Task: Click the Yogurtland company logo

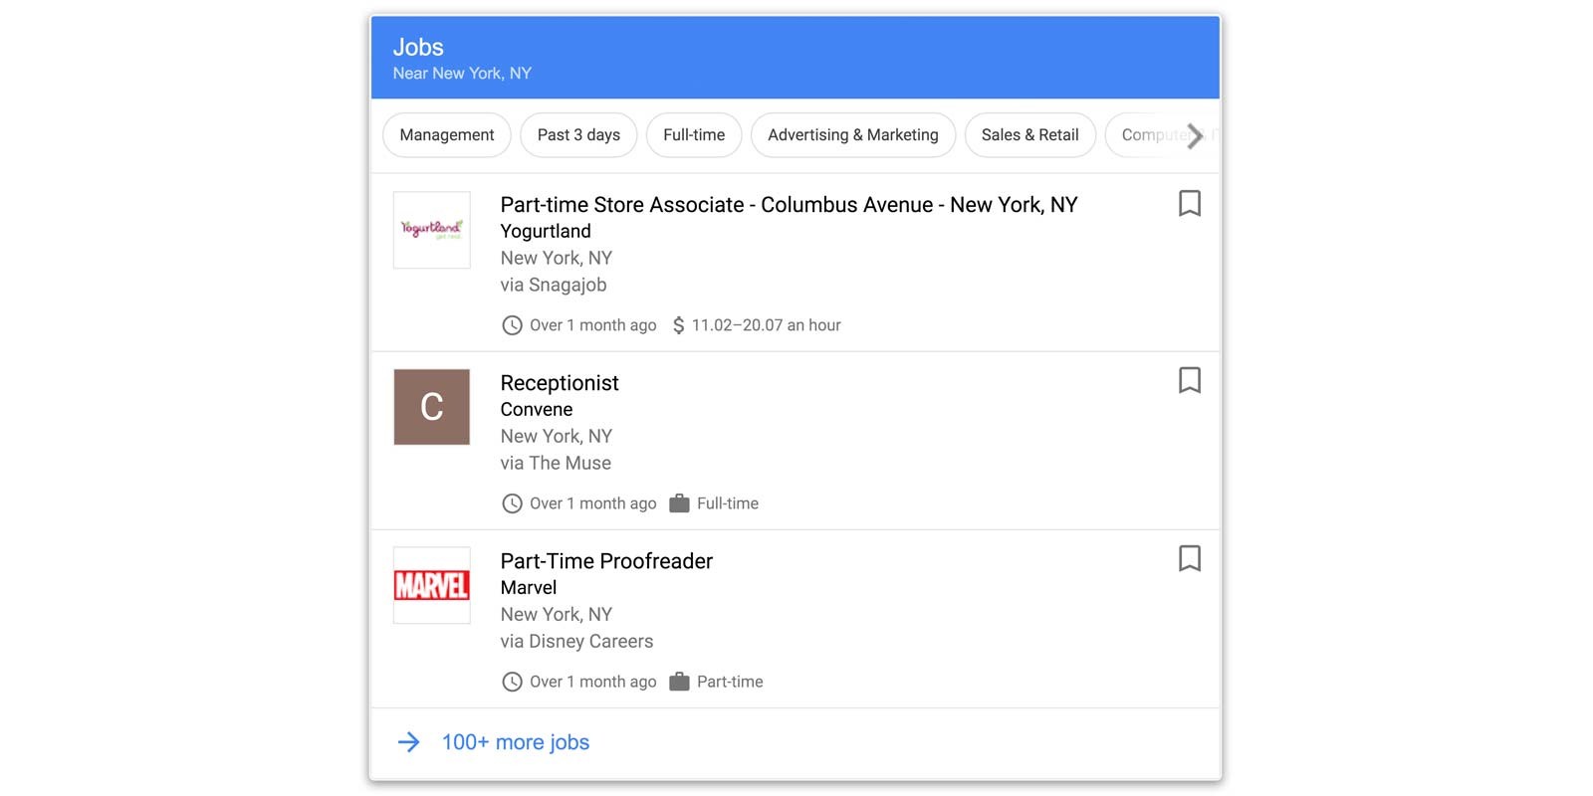Action: (431, 230)
